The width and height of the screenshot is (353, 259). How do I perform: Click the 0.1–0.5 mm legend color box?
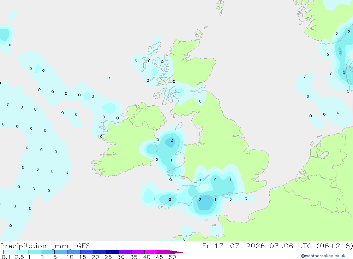10,252
